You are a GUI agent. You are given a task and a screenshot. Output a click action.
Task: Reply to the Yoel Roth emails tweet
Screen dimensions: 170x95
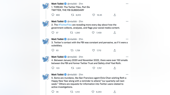click(x=53, y=68)
